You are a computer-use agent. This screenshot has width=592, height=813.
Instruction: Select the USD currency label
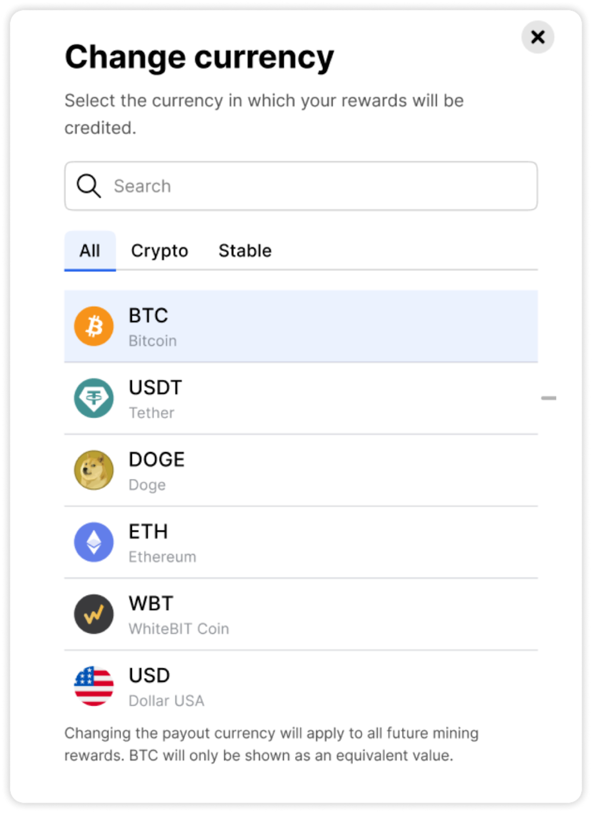[149, 676]
